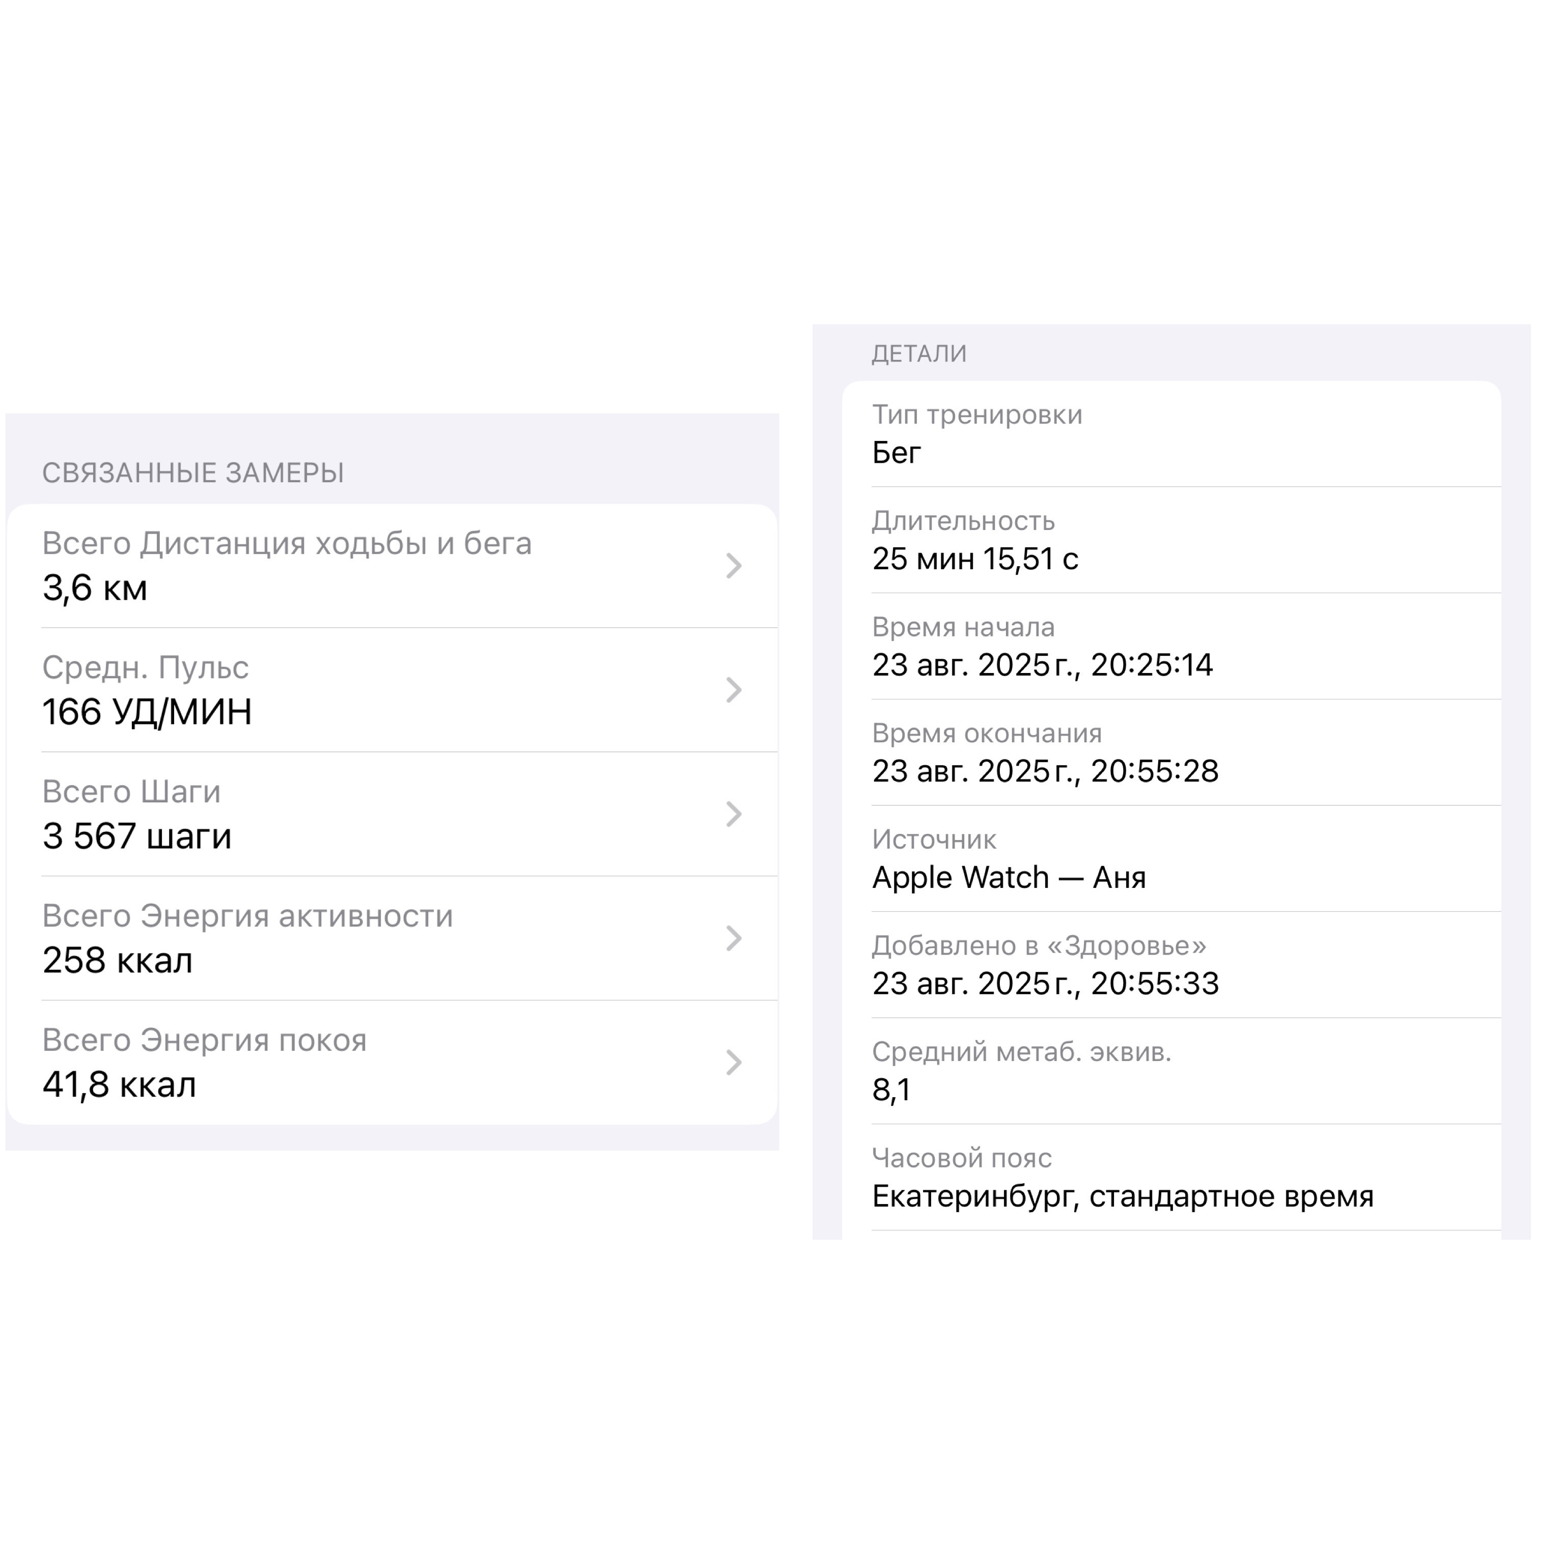Open Всего Энергия активности entry

point(393,938)
